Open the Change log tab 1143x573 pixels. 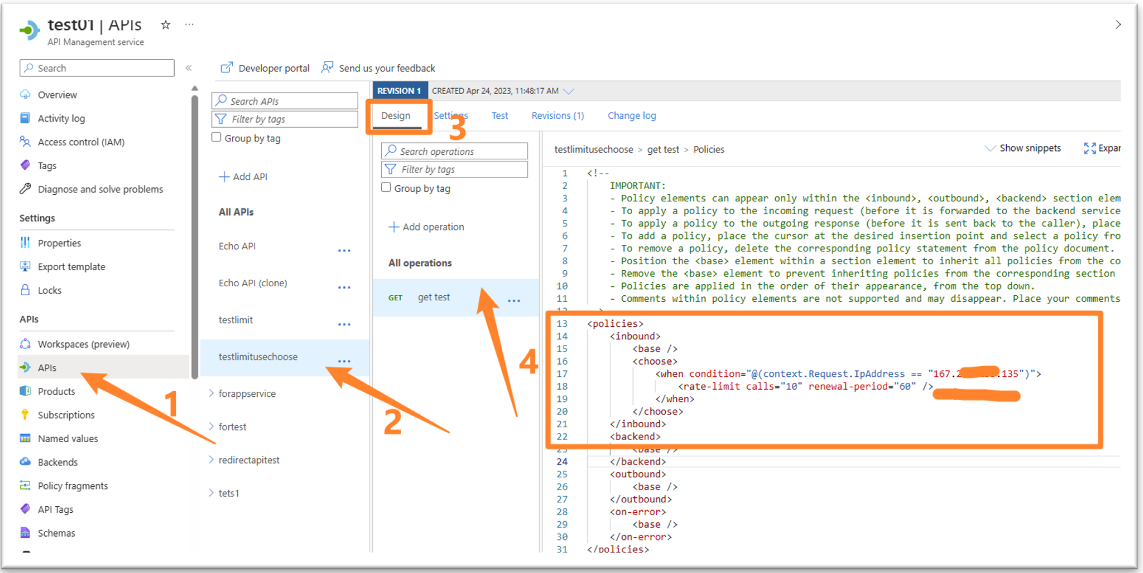click(631, 115)
